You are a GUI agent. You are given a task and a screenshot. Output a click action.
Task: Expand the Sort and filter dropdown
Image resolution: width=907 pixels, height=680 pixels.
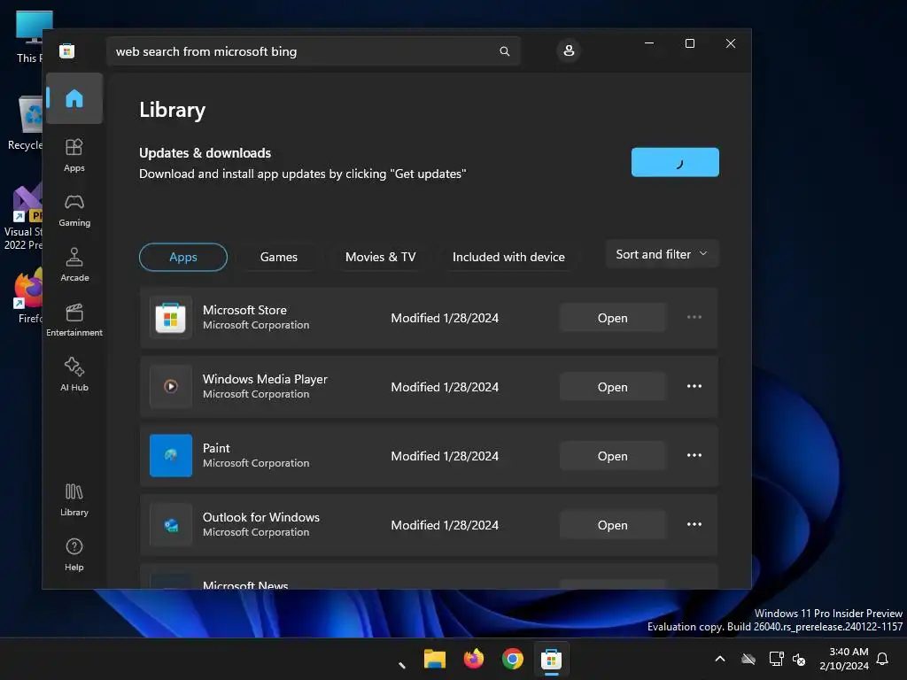pyautogui.click(x=662, y=254)
